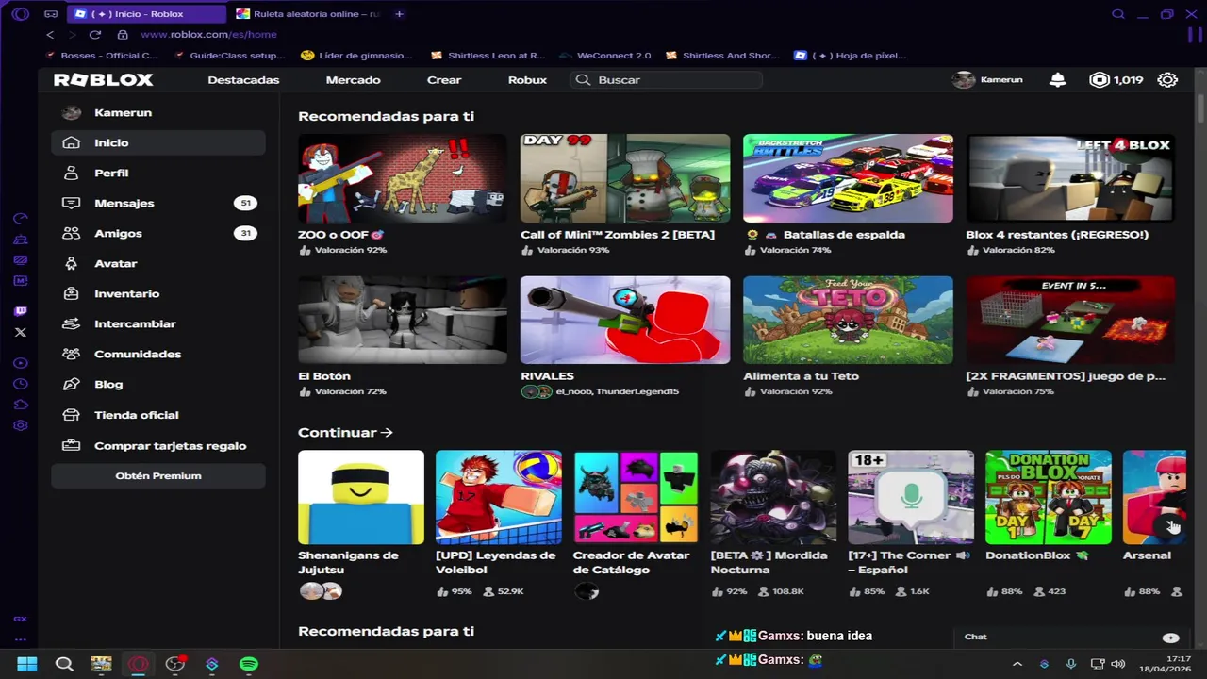Open Comprar tarjetas regalo in sidebar
The image size is (1207, 679).
(158, 445)
